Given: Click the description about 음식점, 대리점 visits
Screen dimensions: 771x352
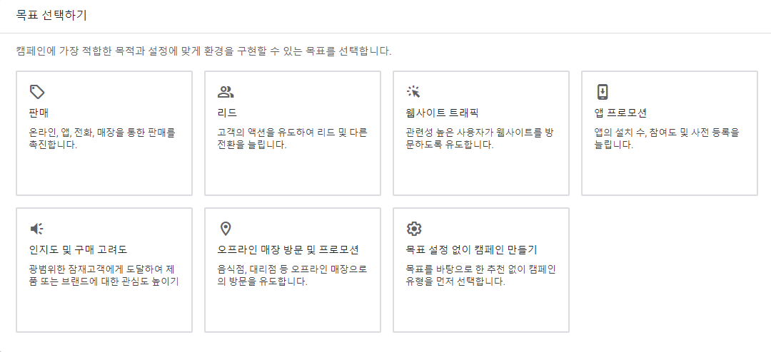Looking at the screenshot, I should 293,276.
